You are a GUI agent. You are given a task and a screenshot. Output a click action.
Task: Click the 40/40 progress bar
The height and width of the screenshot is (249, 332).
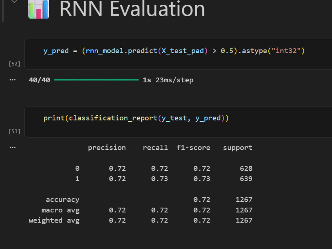click(x=96, y=80)
